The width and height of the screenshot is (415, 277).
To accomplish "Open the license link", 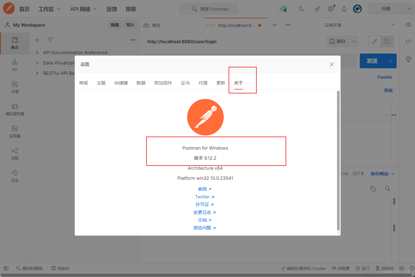I will (x=205, y=205).
